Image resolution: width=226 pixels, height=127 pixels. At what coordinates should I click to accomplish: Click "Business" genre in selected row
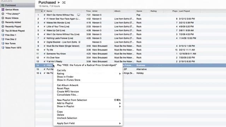[141, 65]
